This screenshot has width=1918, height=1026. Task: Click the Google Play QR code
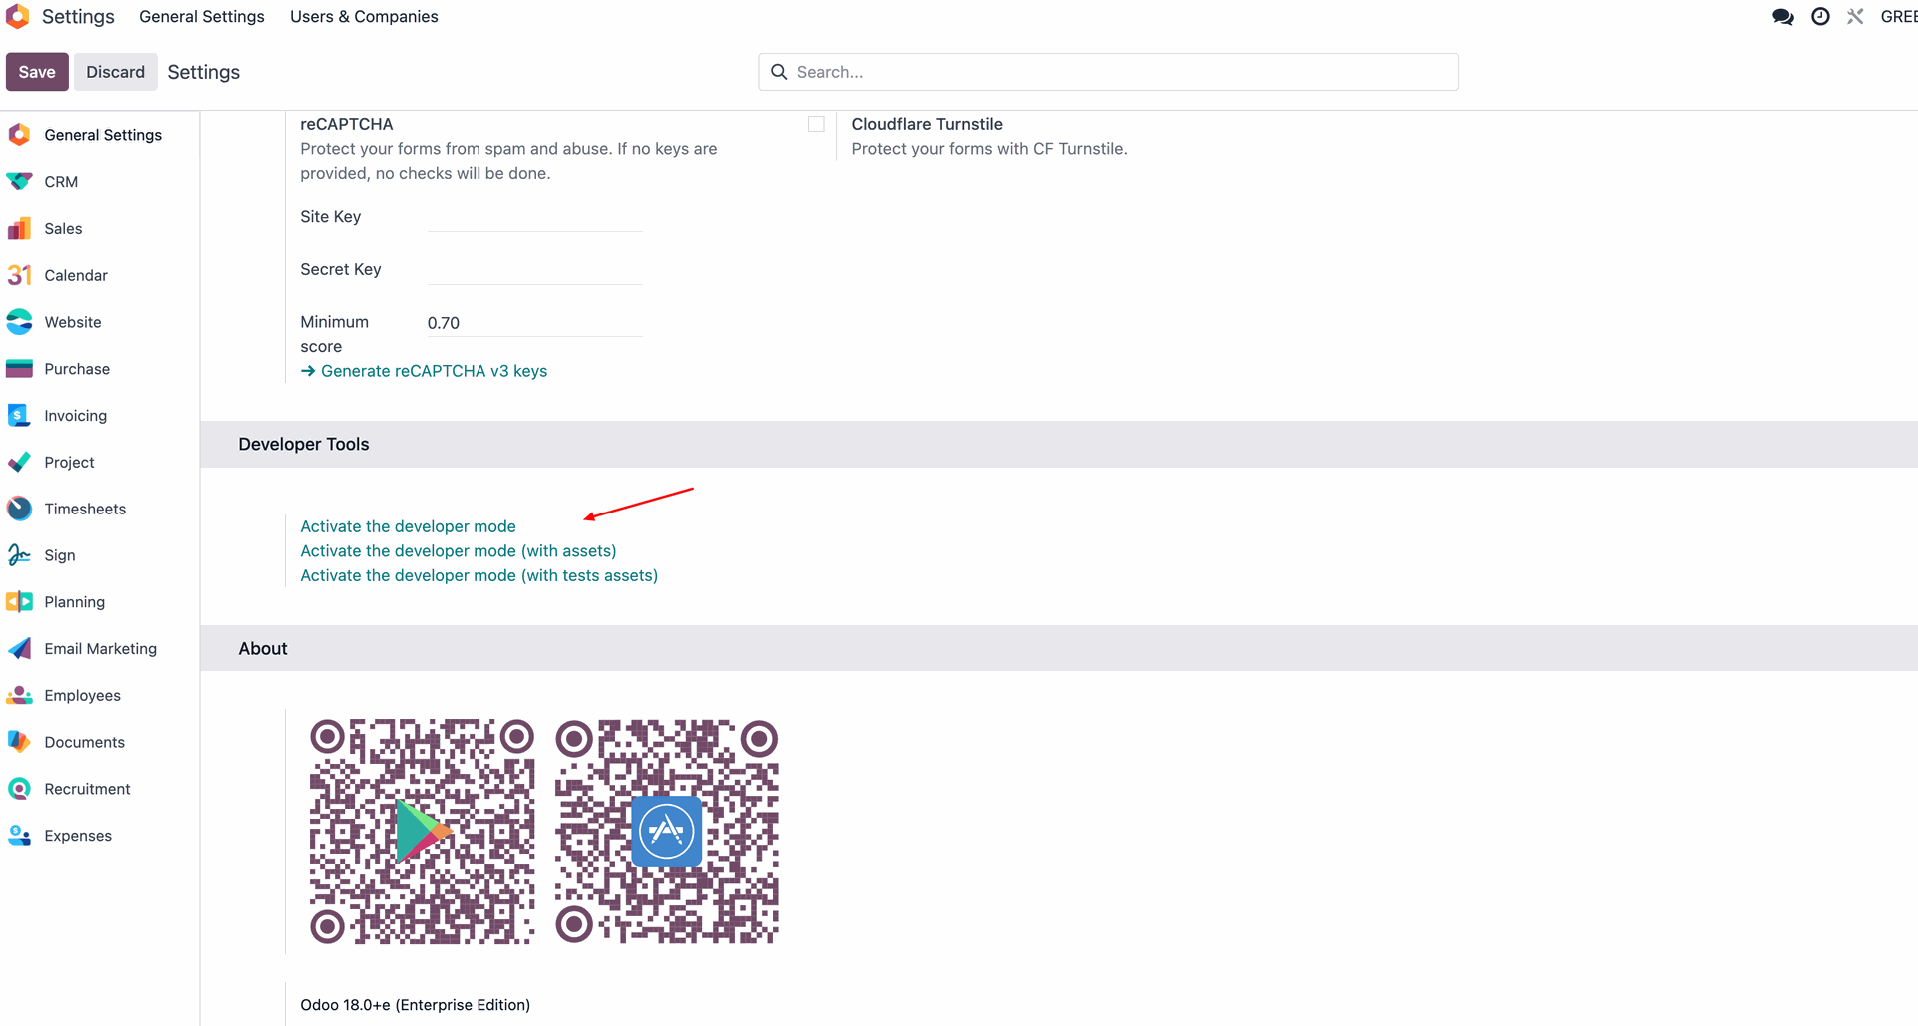[422, 832]
